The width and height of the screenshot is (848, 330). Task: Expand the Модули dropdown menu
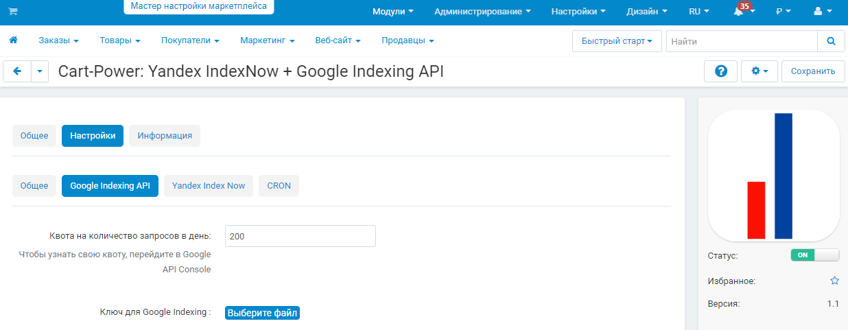click(393, 12)
